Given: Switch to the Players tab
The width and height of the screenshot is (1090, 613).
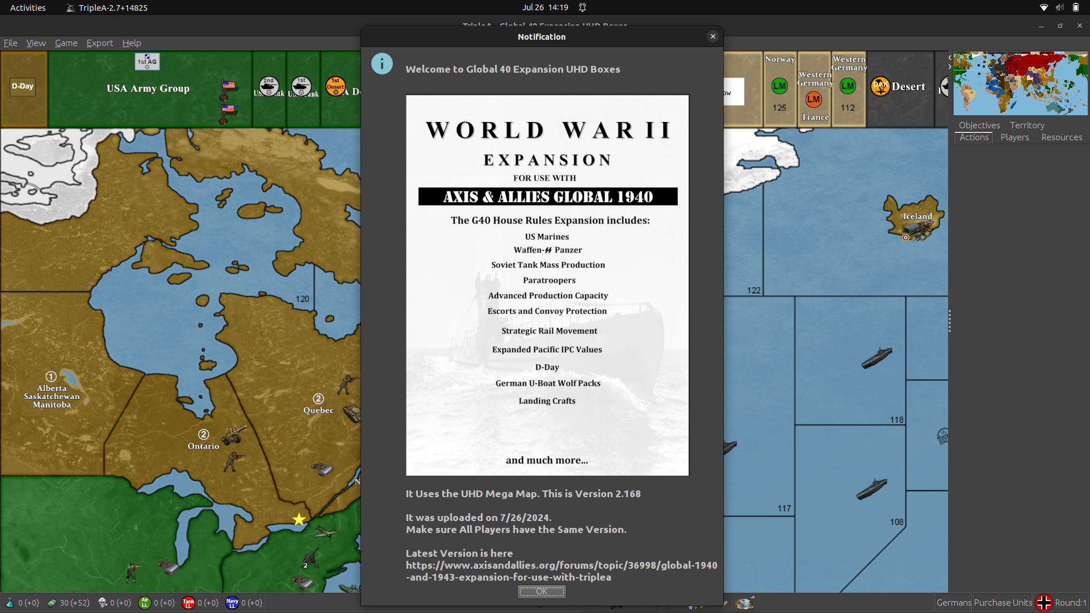Looking at the screenshot, I should point(1014,137).
